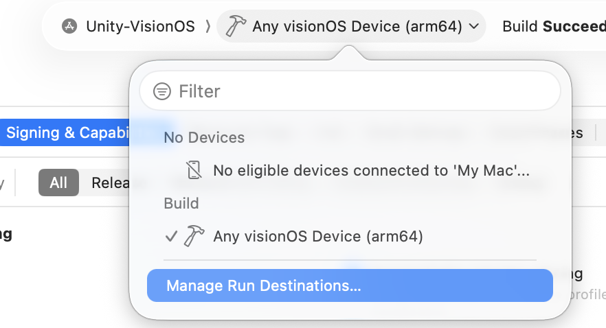Choose Any visionOS Device (arm64) from list
This screenshot has width=606, height=328.
(x=318, y=236)
